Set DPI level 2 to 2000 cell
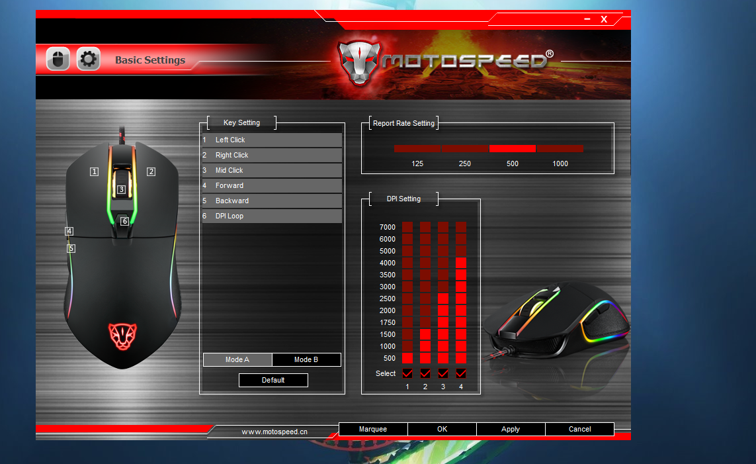Screen dimensions: 756x464 425,310
